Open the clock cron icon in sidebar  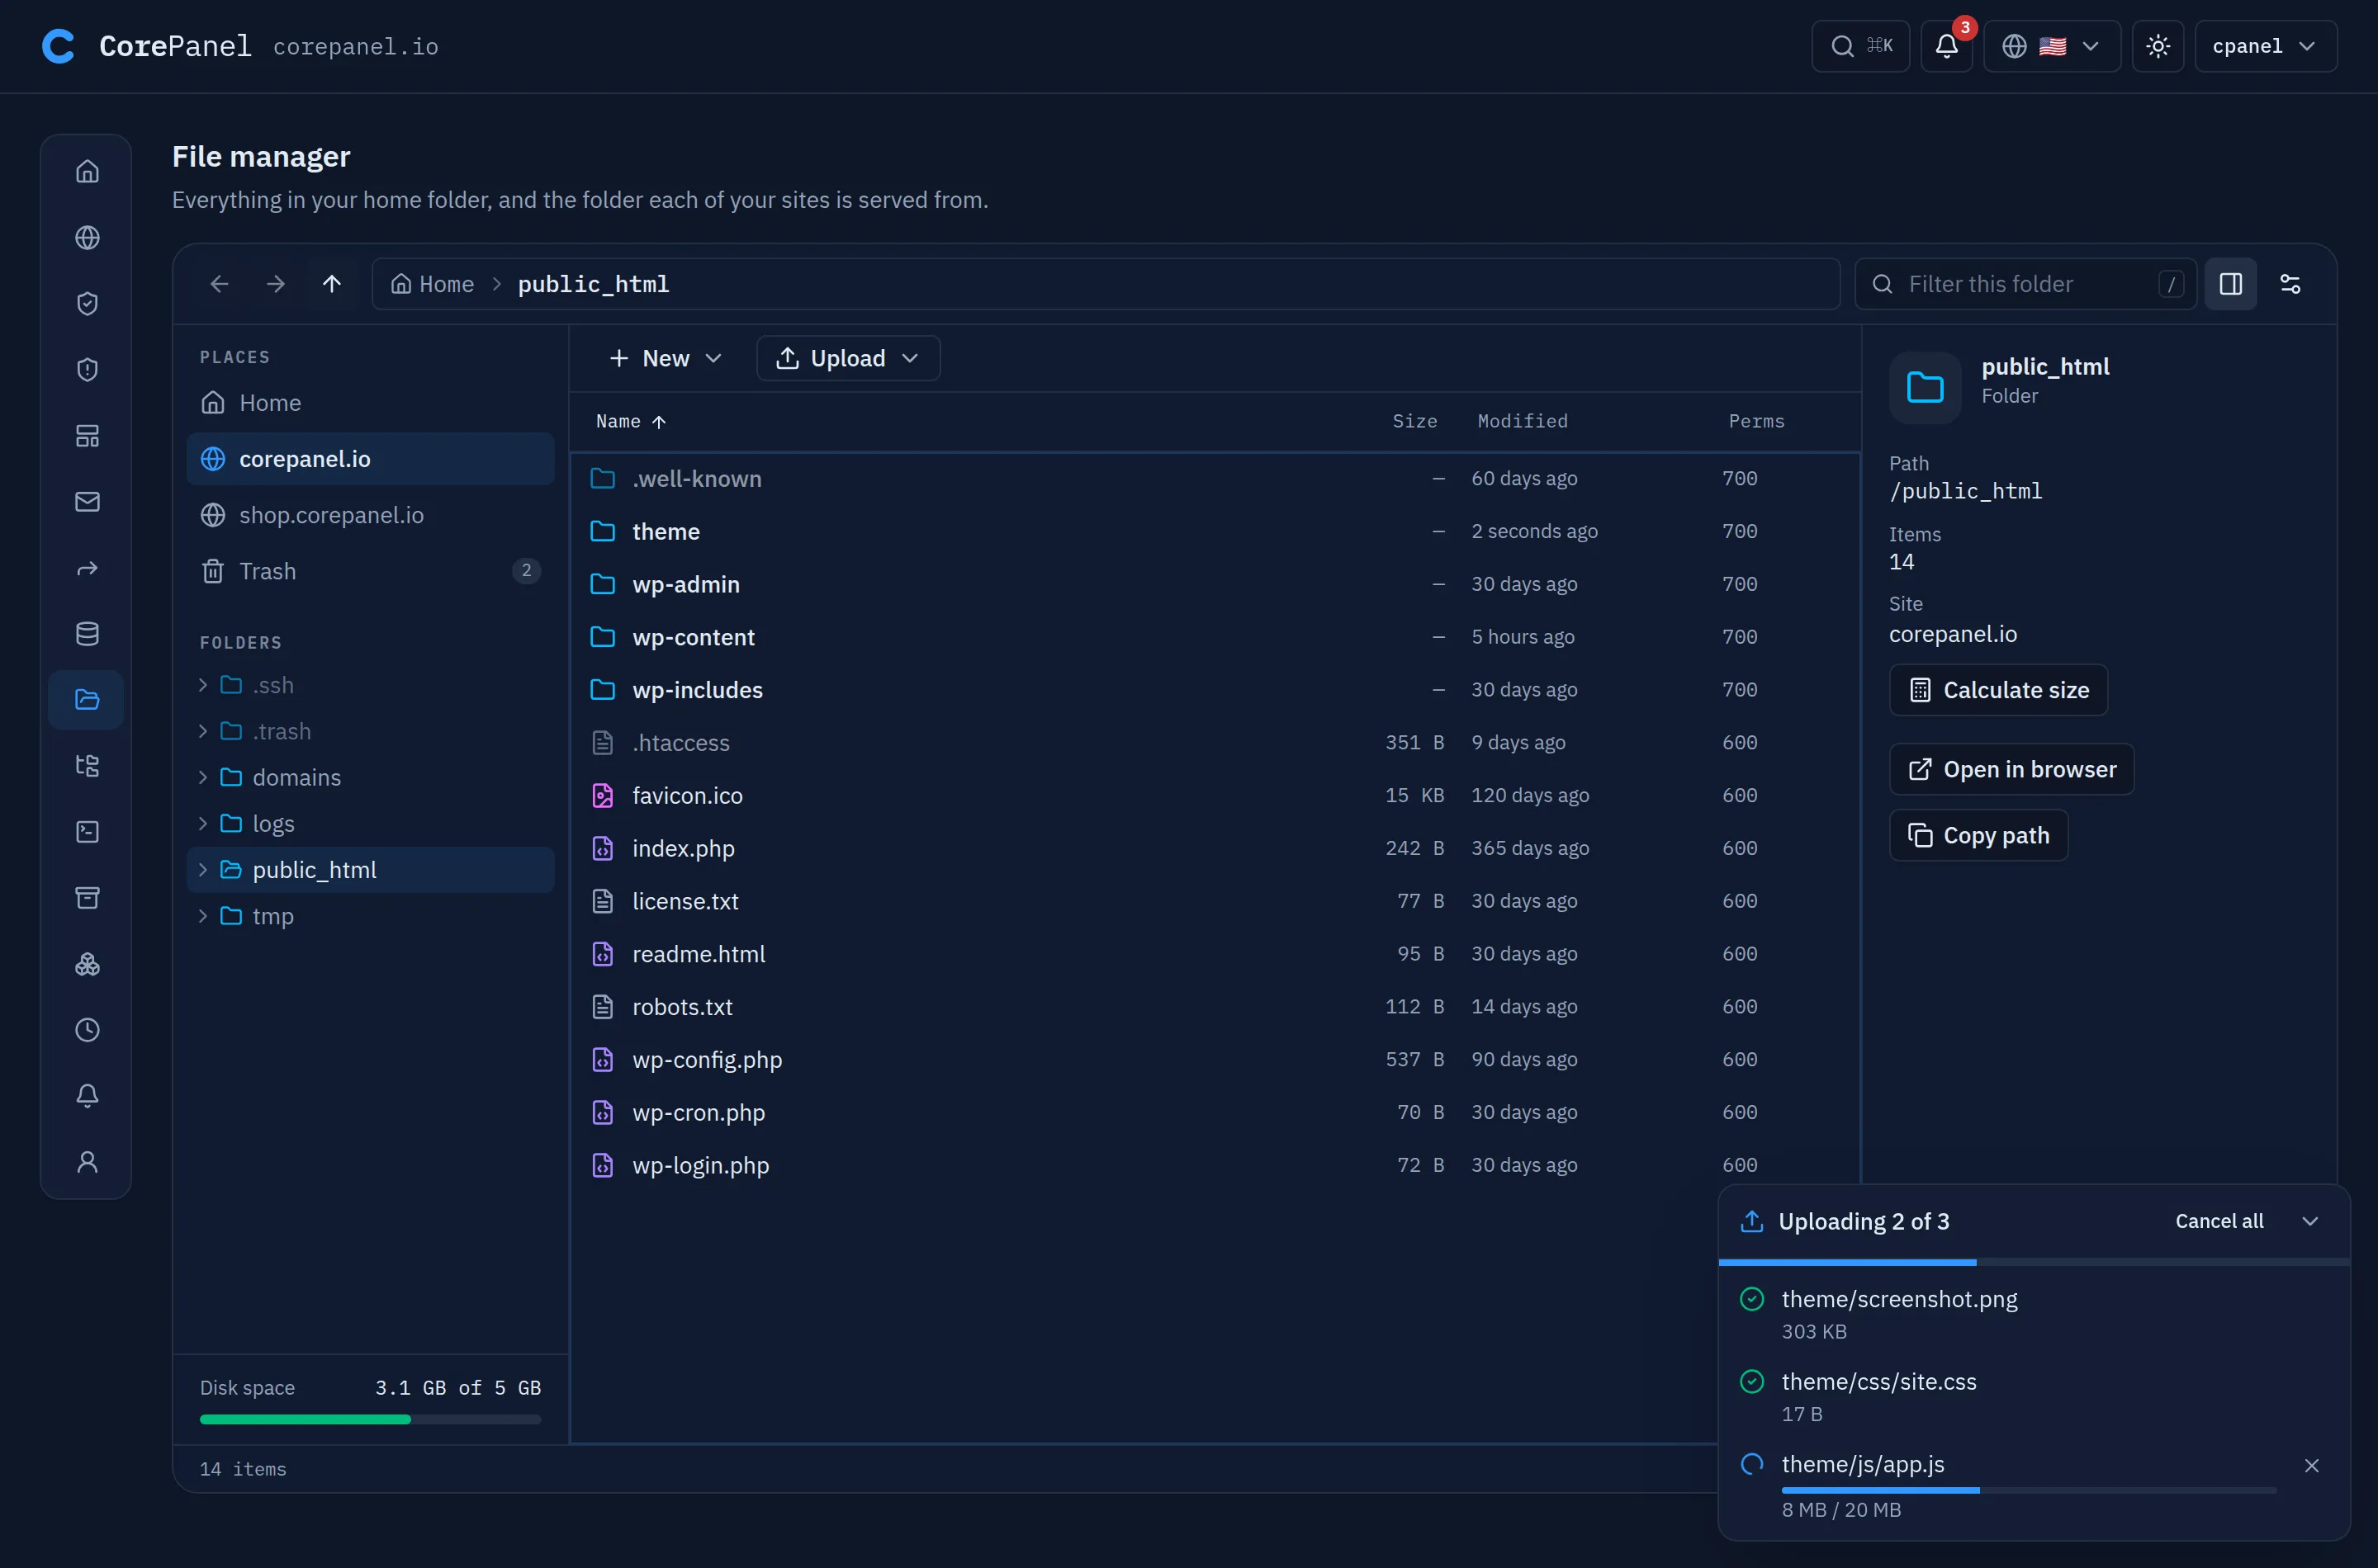pyautogui.click(x=87, y=1029)
